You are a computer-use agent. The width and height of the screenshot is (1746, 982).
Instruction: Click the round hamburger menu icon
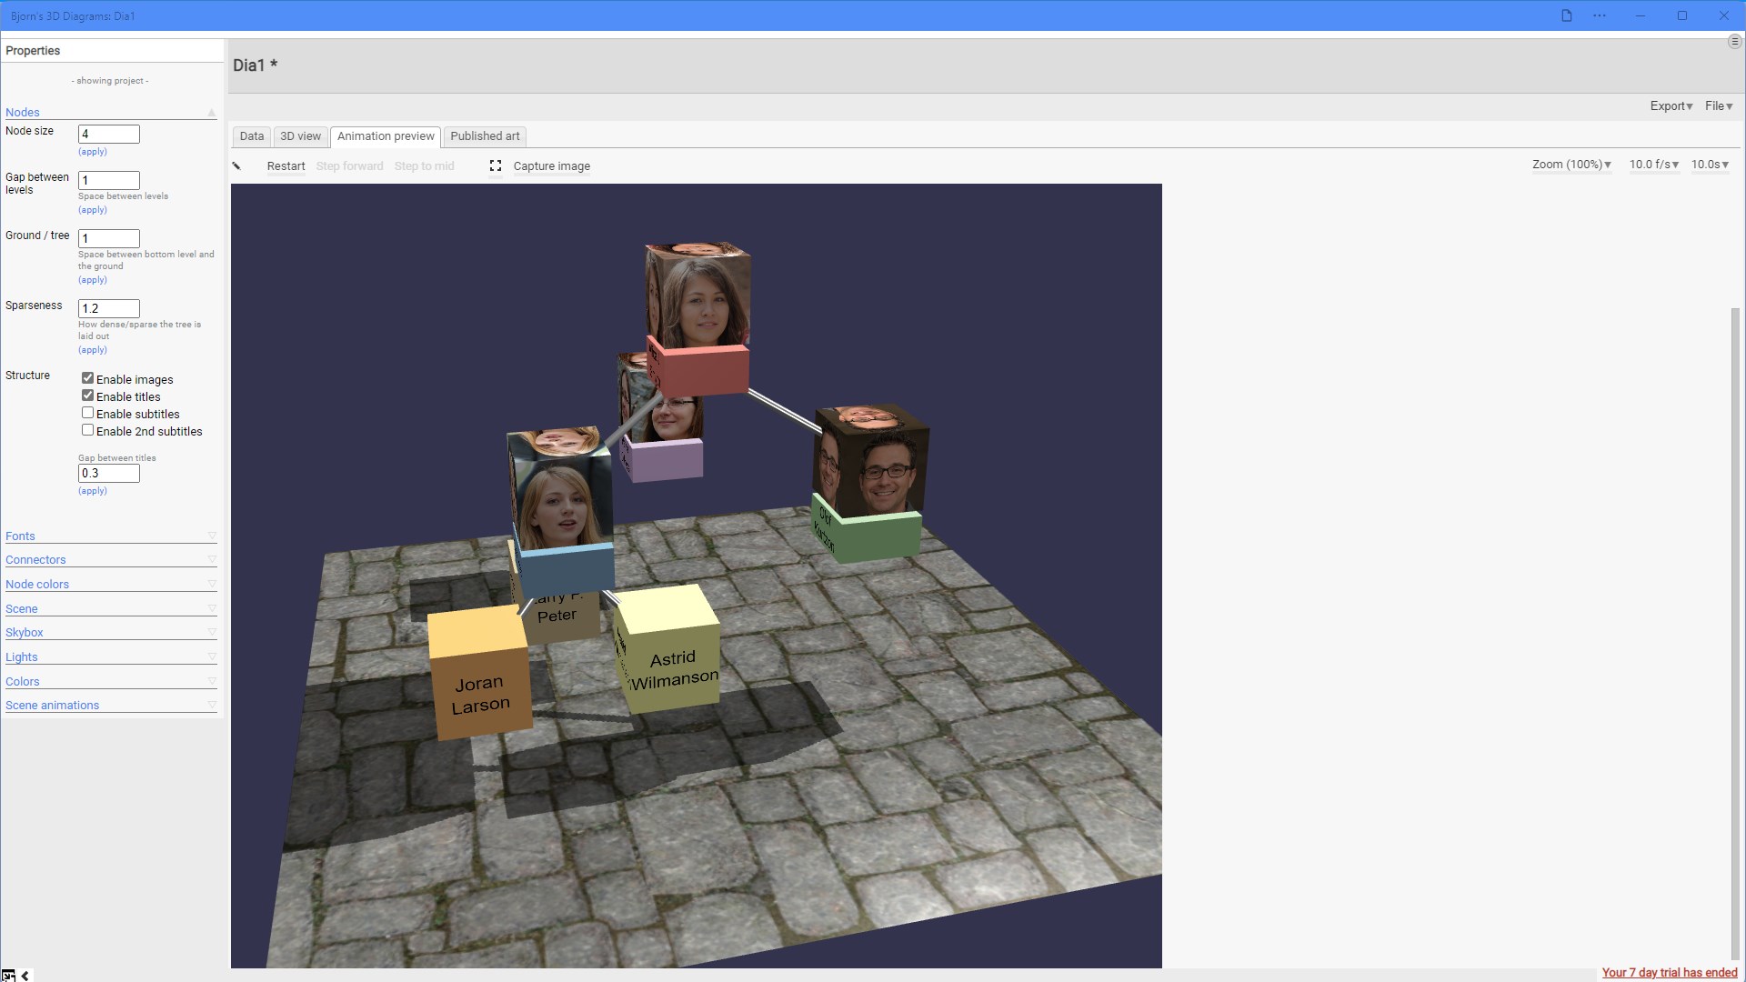[x=1734, y=42]
